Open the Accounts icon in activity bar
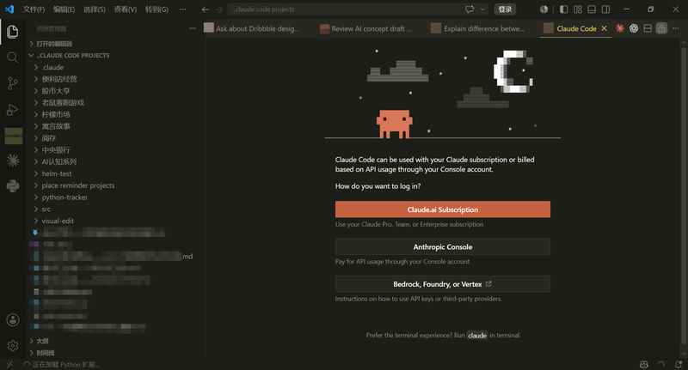The height and width of the screenshot is (370, 688). (13, 320)
